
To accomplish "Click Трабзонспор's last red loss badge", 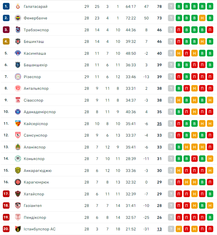I will pyautogui.click(x=210, y=30).
